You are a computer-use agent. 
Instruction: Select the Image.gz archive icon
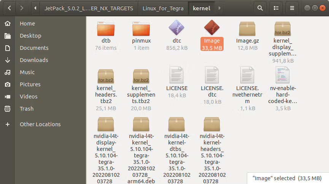tap(247, 29)
